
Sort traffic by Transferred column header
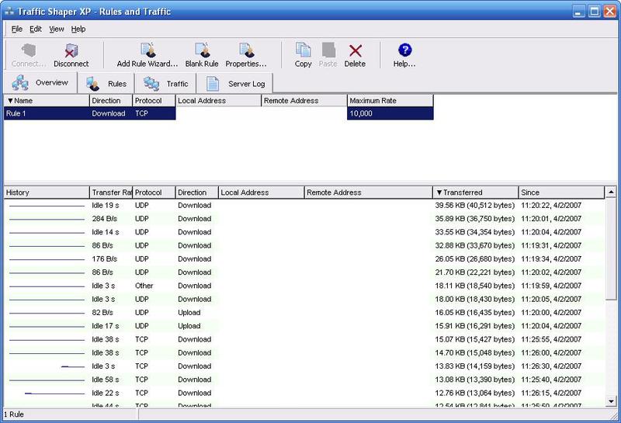tap(476, 192)
